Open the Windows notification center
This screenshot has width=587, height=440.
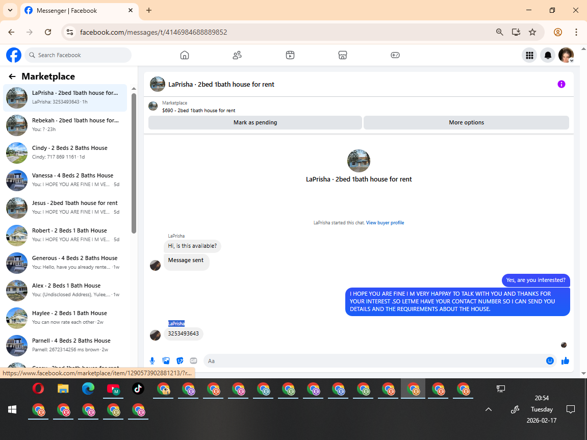point(571,409)
